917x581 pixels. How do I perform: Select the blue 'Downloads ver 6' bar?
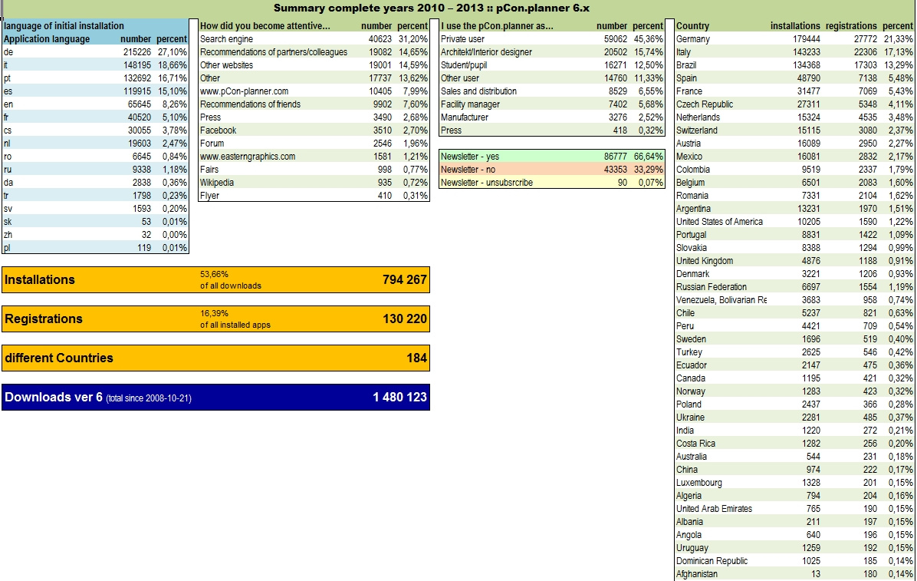coord(215,397)
